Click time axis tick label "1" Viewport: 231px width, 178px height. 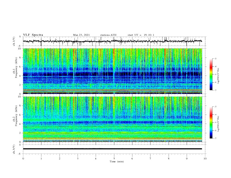[x=41, y=159]
